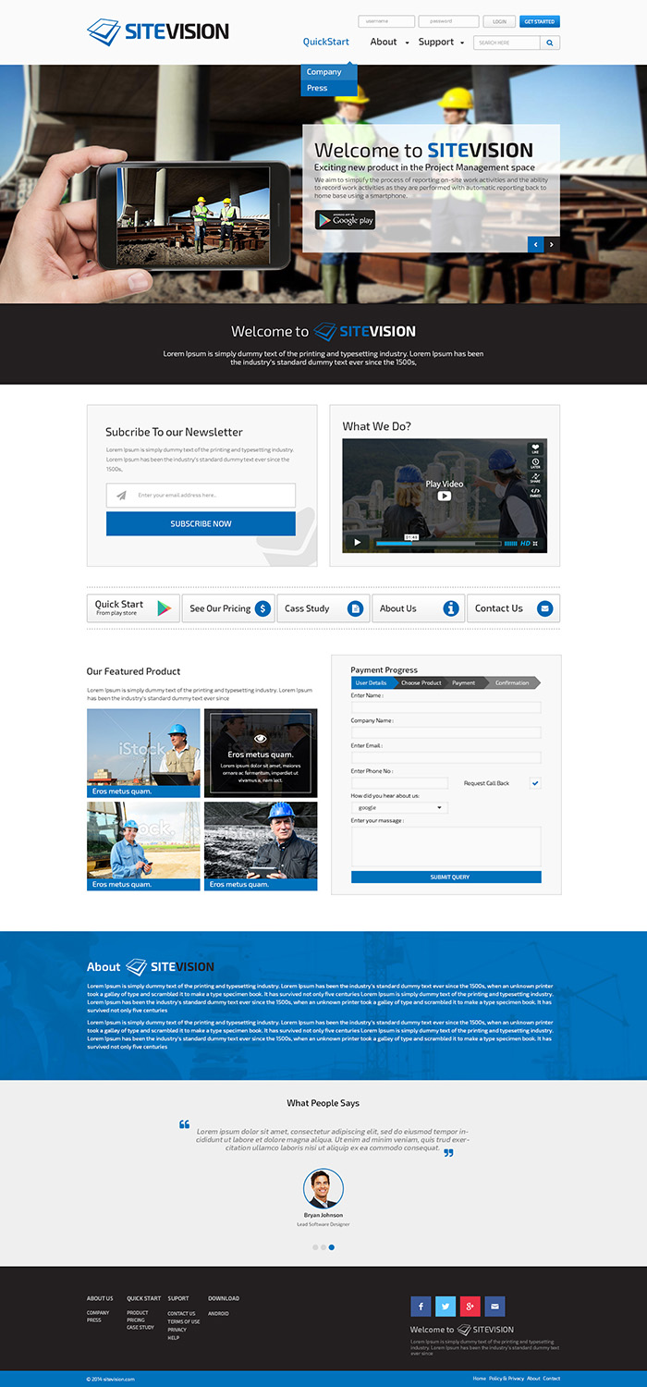The height and width of the screenshot is (1387, 647).
Task: Expand the Support menu dropdown arrow
Action: coord(461,43)
